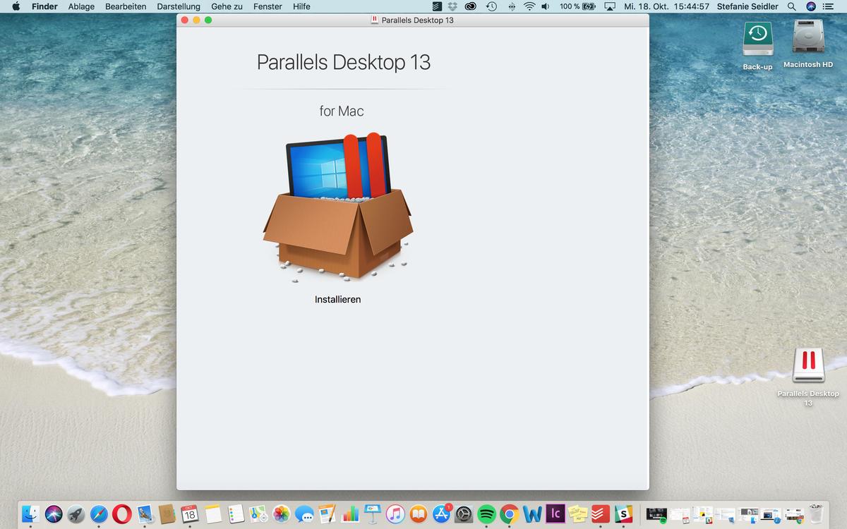This screenshot has width=847, height=529.
Task: Launch Siri from the Dock
Action: coord(54,514)
